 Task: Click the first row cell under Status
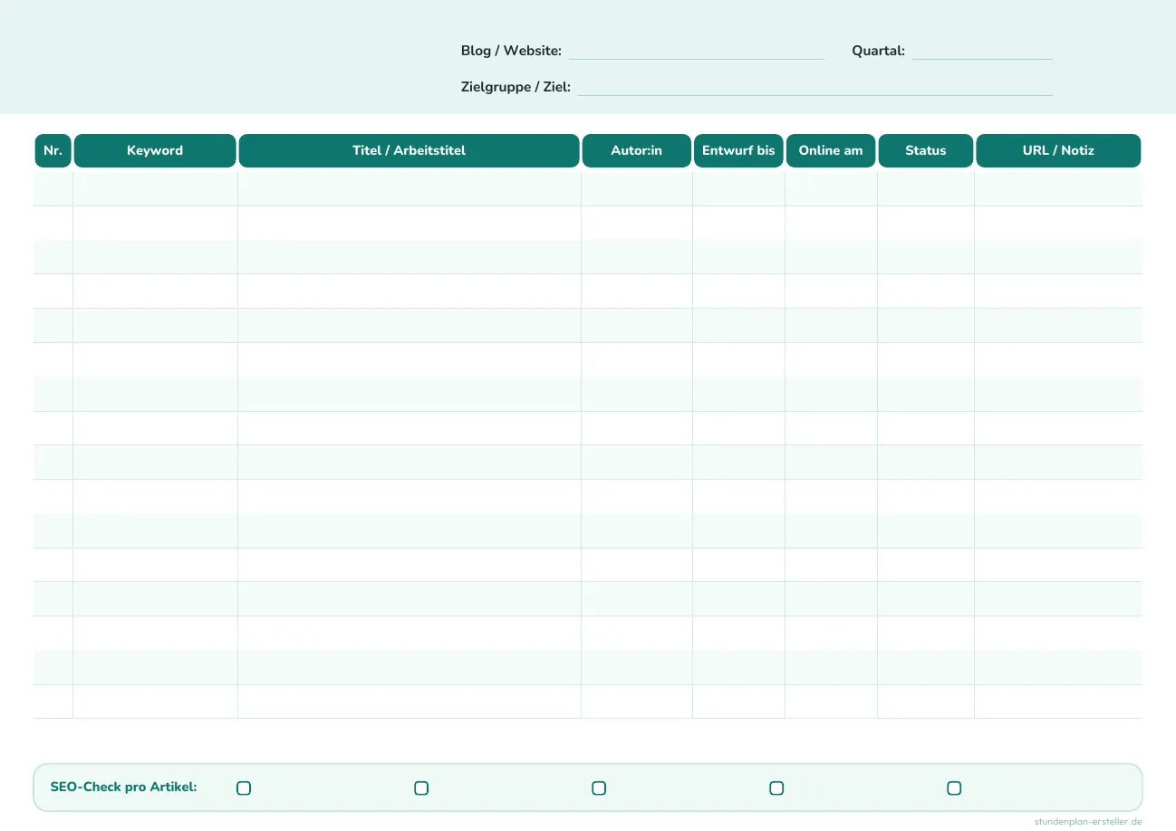[926, 189]
